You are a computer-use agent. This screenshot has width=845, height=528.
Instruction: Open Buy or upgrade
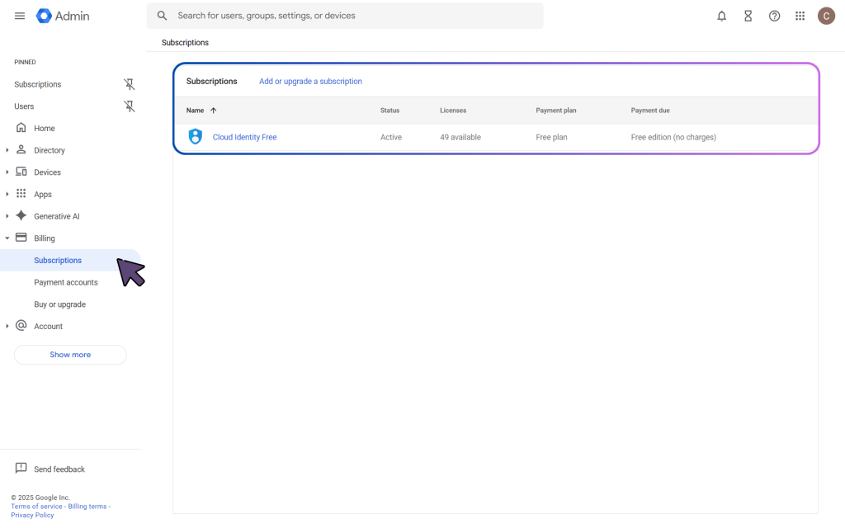point(59,304)
